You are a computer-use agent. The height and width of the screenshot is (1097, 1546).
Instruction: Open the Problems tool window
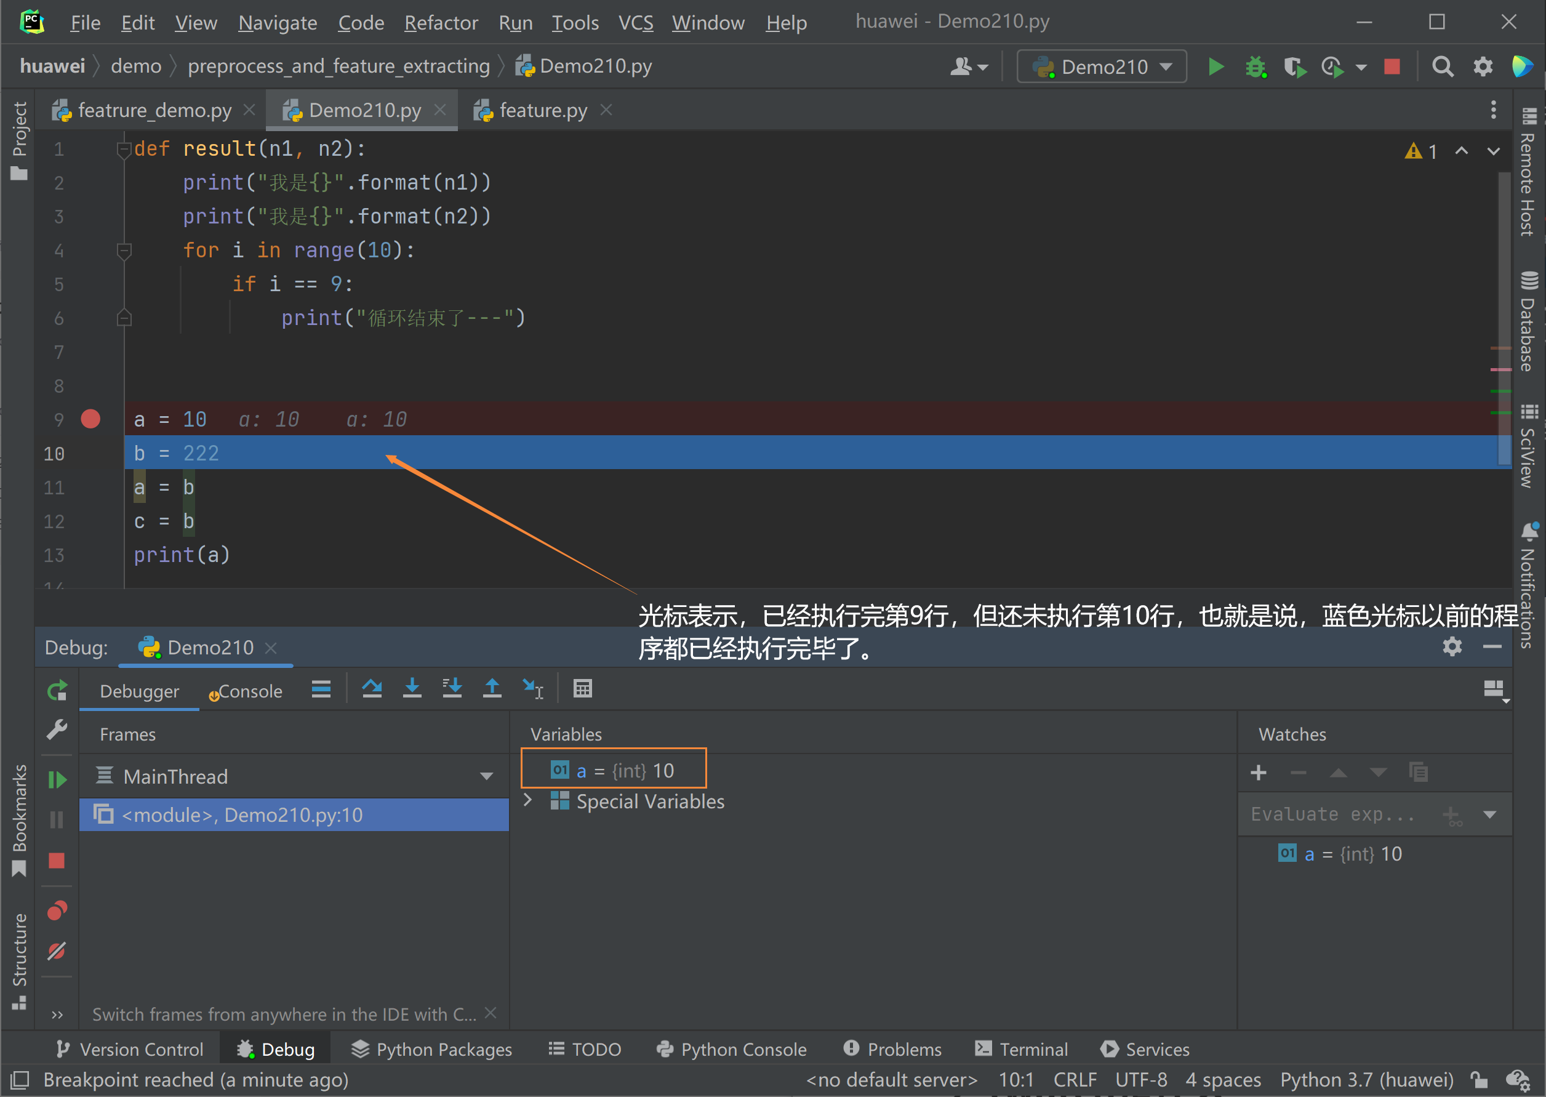tap(892, 1049)
